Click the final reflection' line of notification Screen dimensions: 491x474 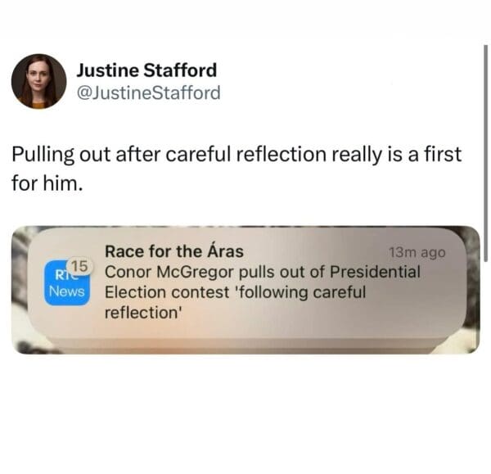click(143, 313)
